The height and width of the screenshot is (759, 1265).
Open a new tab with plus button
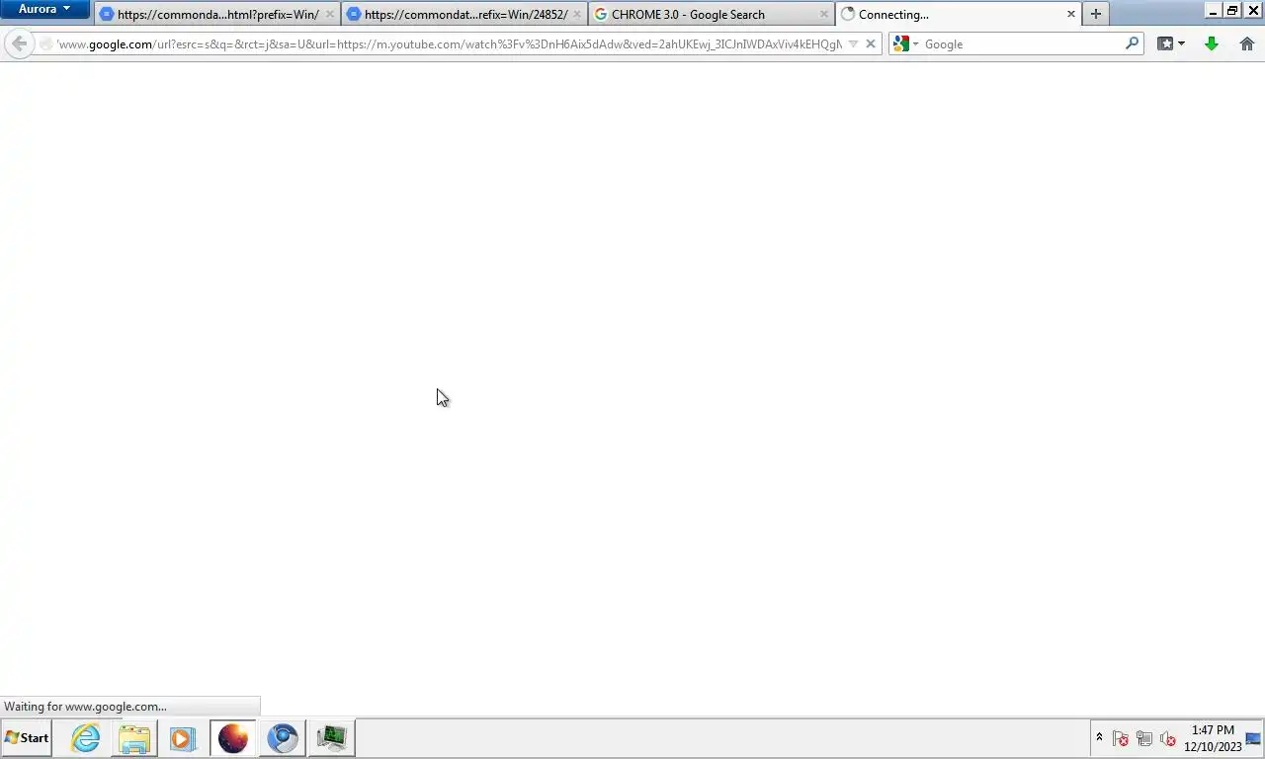pos(1095,14)
